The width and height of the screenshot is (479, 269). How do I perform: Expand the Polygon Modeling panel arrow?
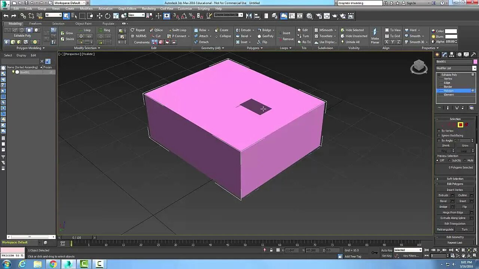click(43, 48)
